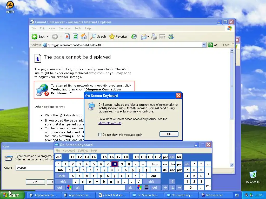Click the highlighted 8 key on keyboard
Image resolution: width=266 pixels, height=199 pixels.
(115, 164)
